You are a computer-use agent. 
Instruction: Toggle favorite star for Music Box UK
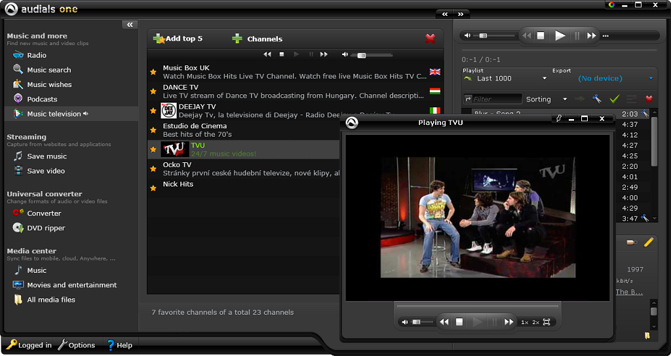pyautogui.click(x=153, y=72)
